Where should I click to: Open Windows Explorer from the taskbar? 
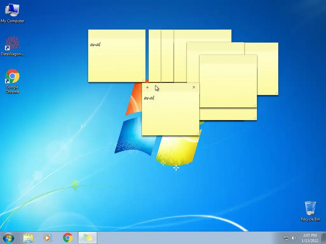[28, 238]
